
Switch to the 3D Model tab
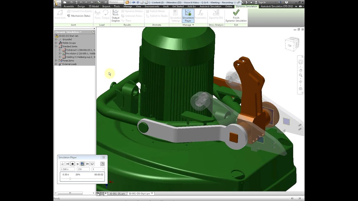94,6
